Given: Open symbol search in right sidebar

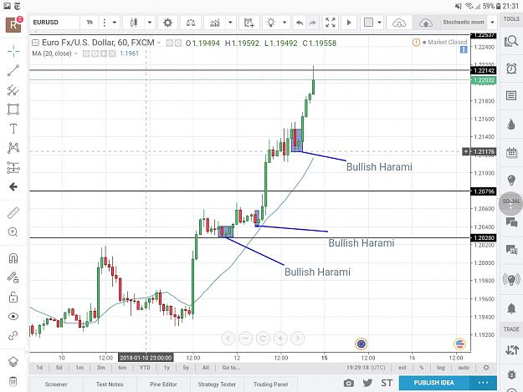Looking at the screenshot, I should pyautogui.click(x=511, y=41).
